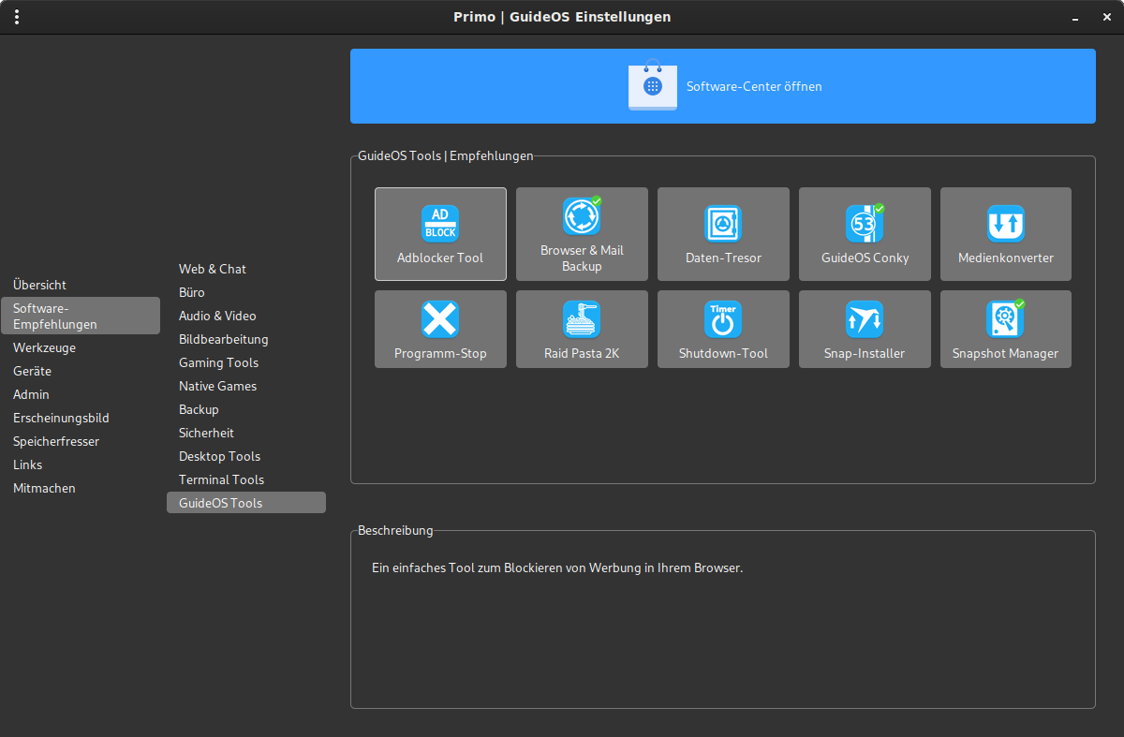Select the Shutdown-Tool timer icon
This screenshot has width=1124, height=737.
[723, 320]
